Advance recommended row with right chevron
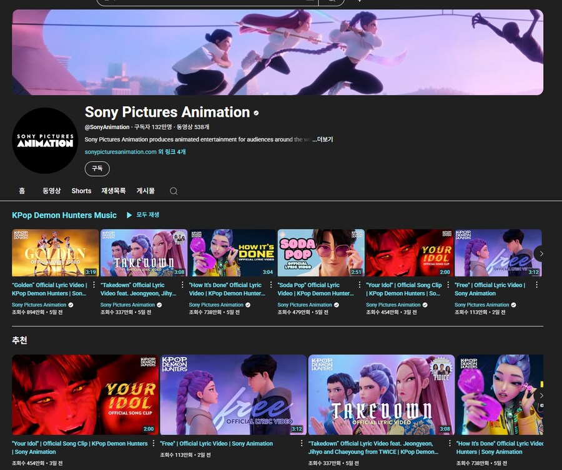 pyautogui.click(x=541, y=396)
